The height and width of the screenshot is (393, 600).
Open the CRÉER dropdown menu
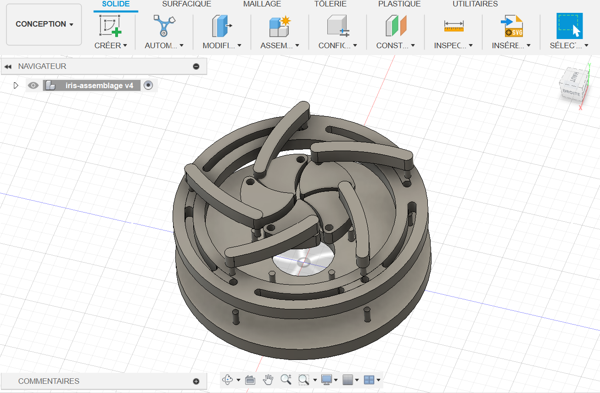coord(111,45)
